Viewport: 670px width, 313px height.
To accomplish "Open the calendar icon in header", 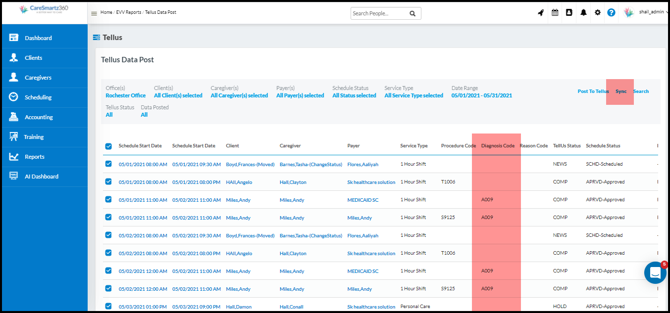I will click(x=555, y=13).
